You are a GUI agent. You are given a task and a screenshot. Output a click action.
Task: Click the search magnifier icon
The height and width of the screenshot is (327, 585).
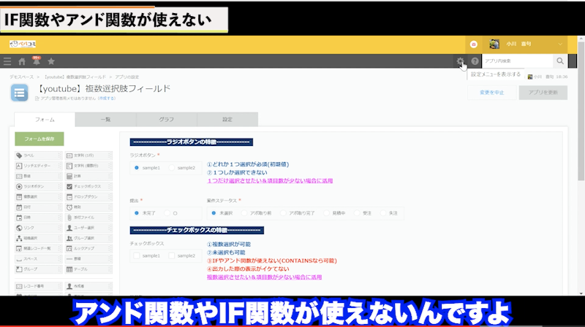point(561,62)
